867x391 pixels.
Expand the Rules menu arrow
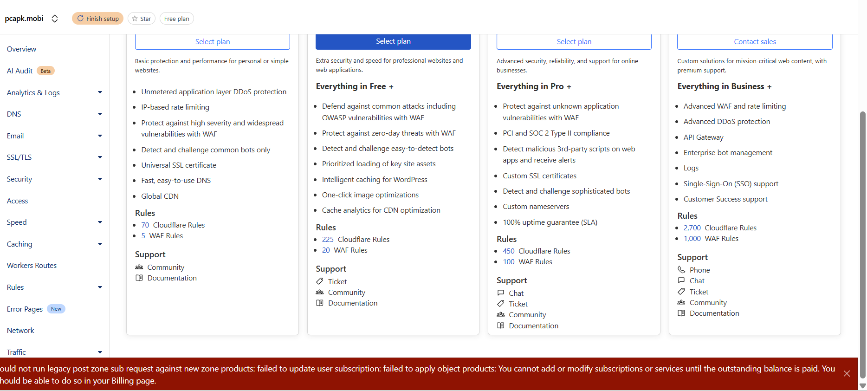100,287
